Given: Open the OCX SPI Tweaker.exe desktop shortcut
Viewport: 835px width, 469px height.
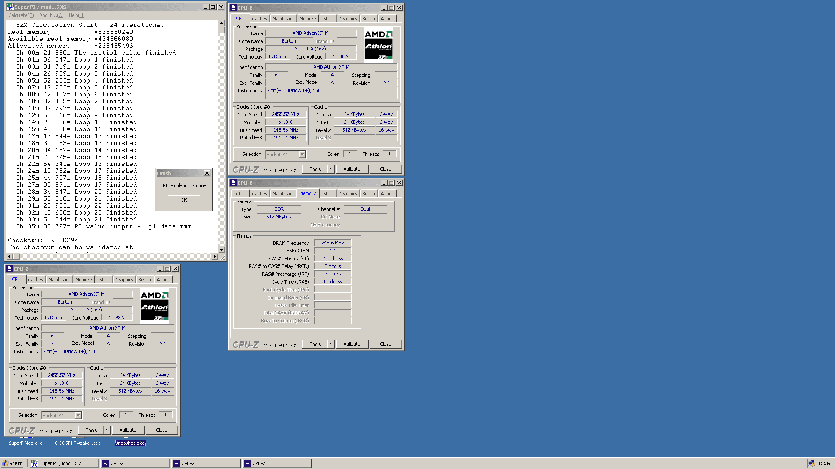Looking at the screenshot, I should coord(78,443).
